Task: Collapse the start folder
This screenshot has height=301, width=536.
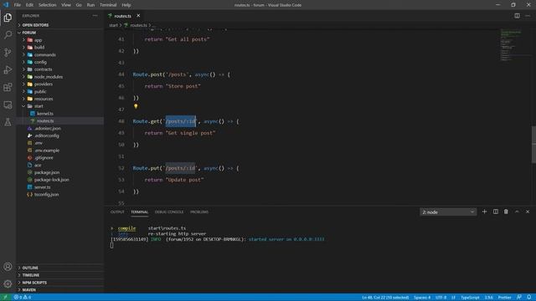Action: coord(39,106)
